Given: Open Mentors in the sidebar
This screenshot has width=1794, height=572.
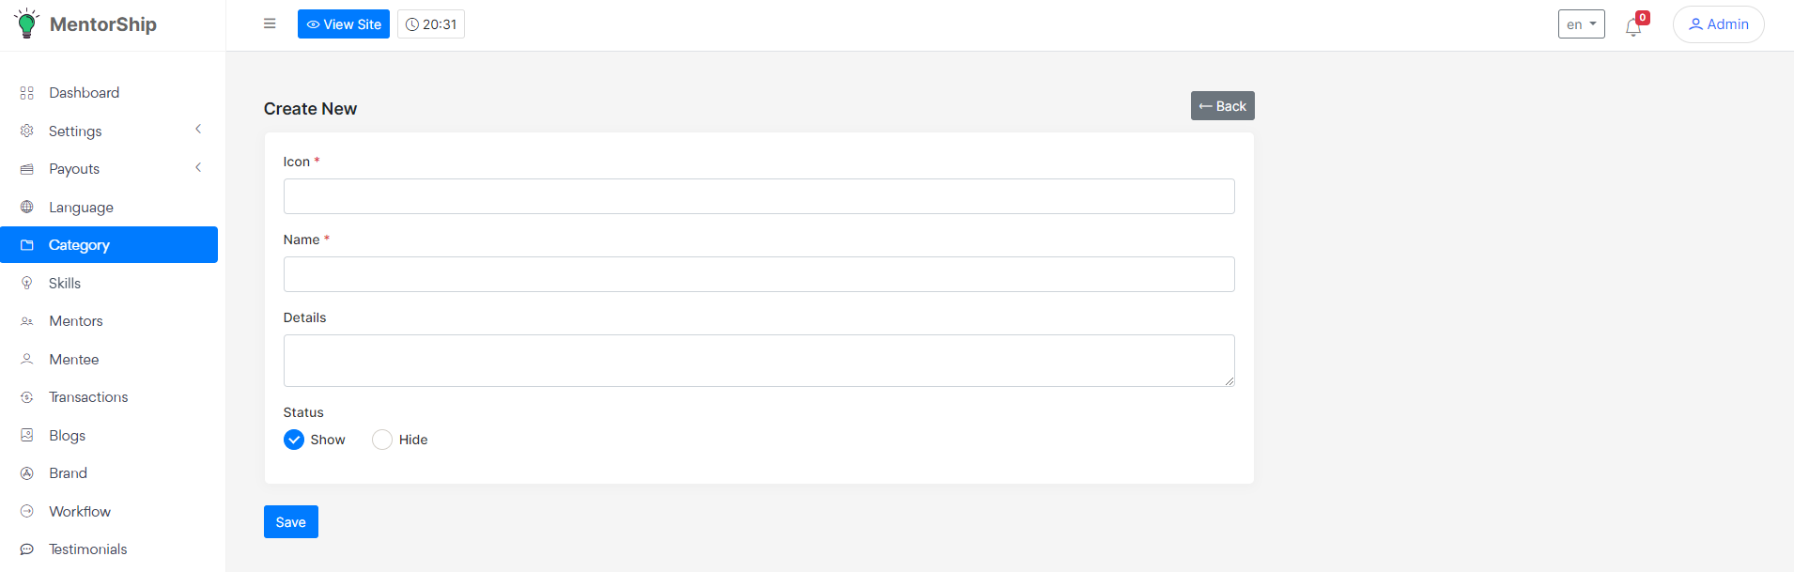Looking at the screenshot, I should pos(76,321).
